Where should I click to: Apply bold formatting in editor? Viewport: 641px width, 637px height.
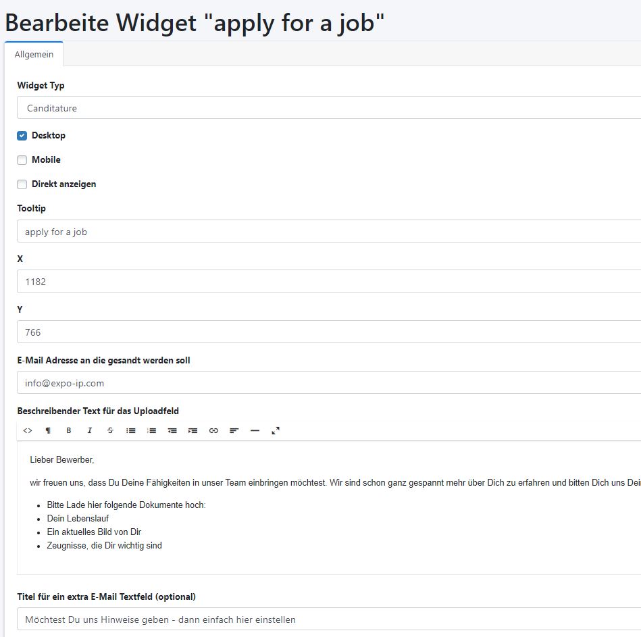point(68,430)
